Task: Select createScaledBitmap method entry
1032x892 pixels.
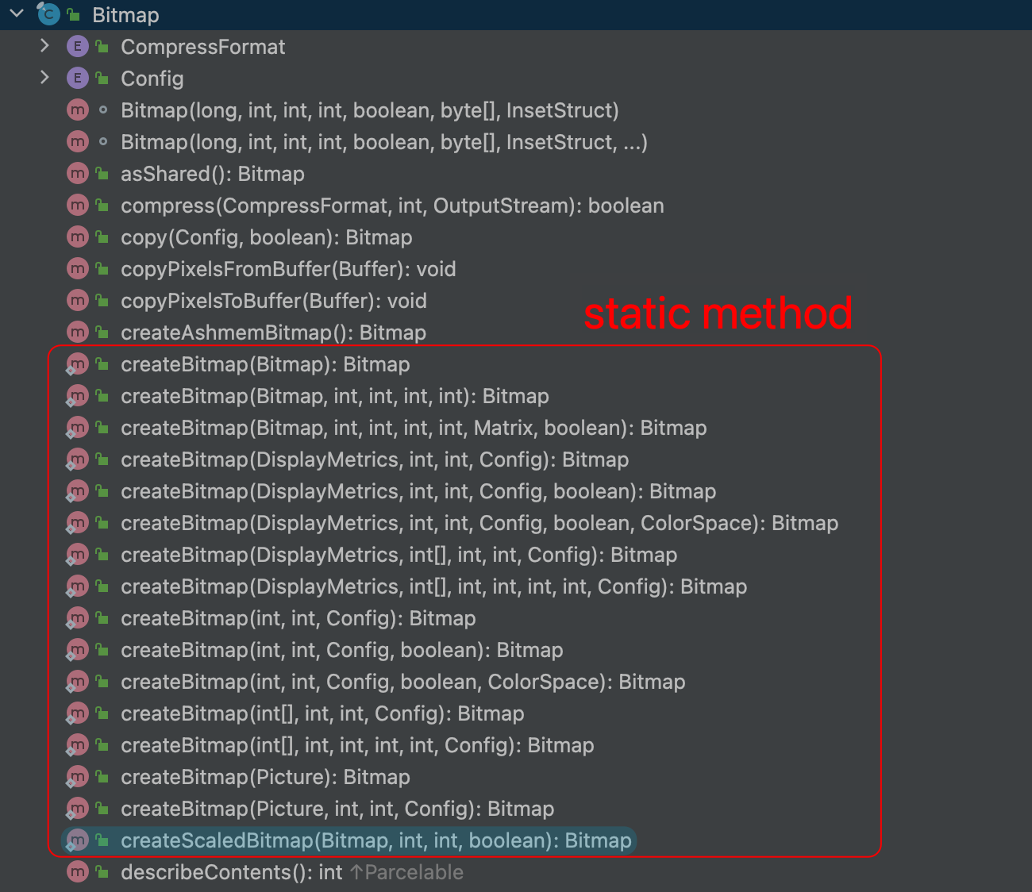Action: tap(375, 840)
